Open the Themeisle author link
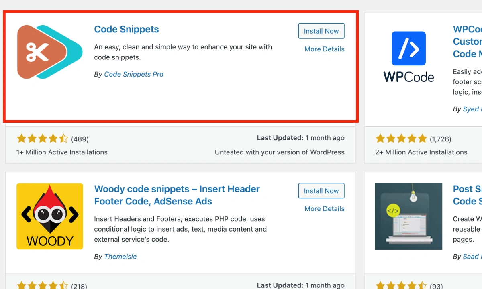The image size is (482, 289). (120, 257)
